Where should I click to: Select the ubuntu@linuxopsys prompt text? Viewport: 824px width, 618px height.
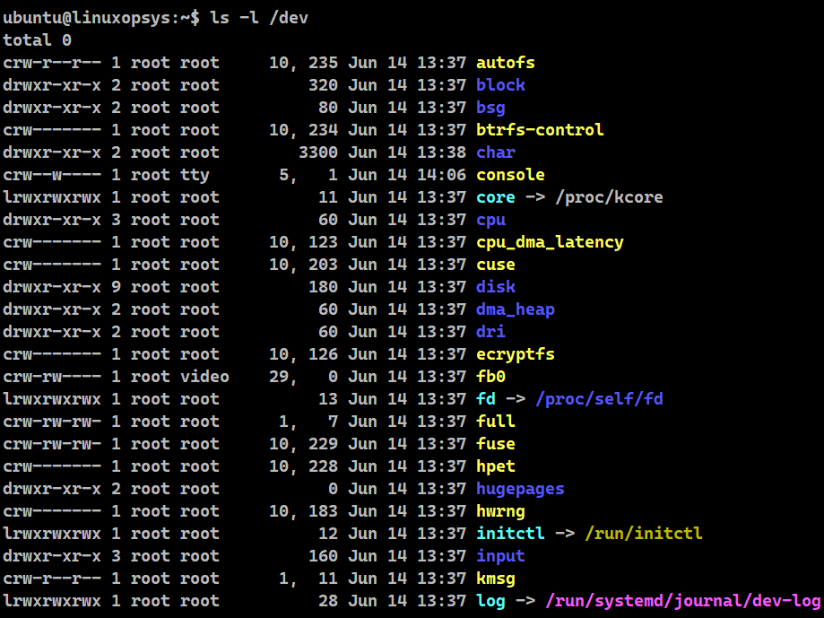pyautogui.click(x=76, y=16)
